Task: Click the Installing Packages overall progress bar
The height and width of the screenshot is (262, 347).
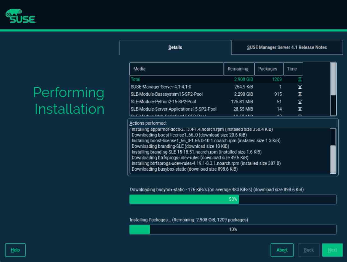Action: [x=233, y=229]
